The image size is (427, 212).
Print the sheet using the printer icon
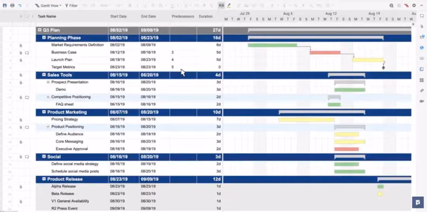12,5
